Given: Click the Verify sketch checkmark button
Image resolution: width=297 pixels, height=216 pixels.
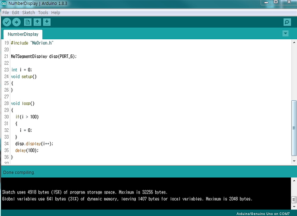Looking at the screenshot, I should (7, 22).
